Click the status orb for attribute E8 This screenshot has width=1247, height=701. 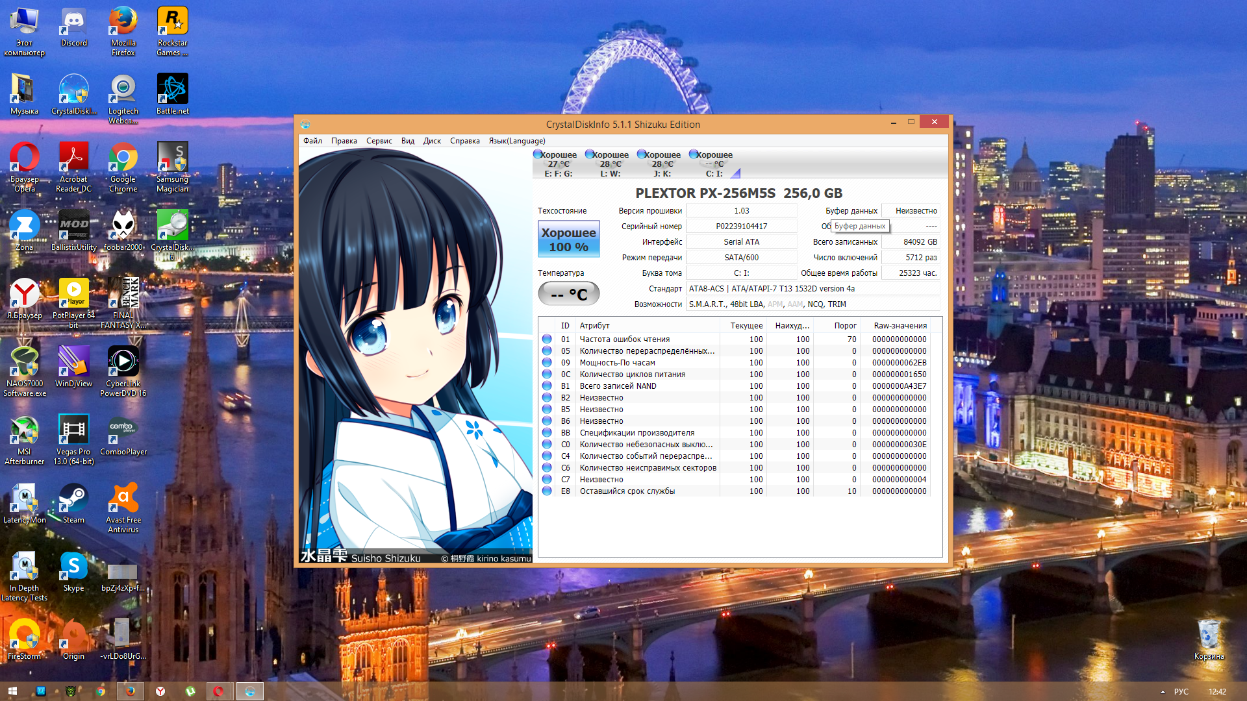[547, 491]
